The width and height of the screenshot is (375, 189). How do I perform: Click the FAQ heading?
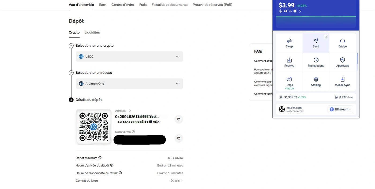pyautogui.click(x=258, y=51)
